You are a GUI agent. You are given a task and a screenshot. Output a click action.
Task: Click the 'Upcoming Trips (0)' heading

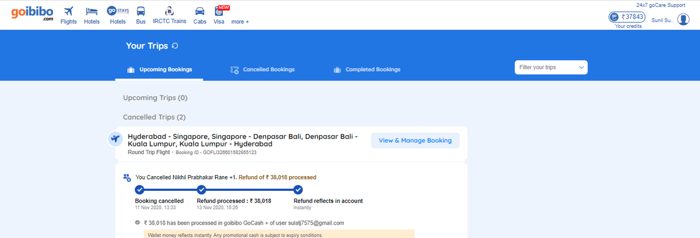pos(155,98)
